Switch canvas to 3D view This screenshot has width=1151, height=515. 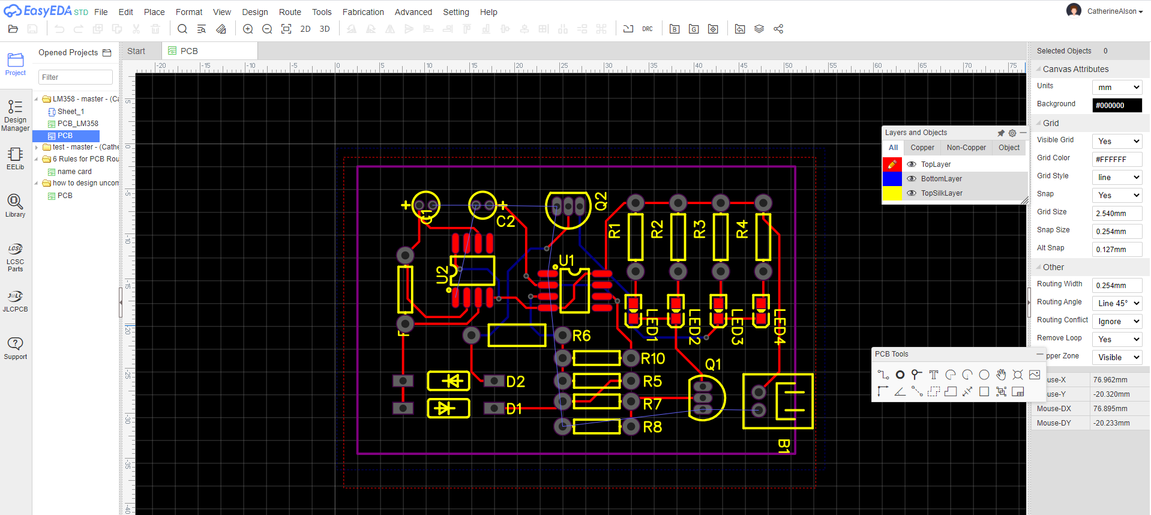pyautogui.click(x=325, y=29)
